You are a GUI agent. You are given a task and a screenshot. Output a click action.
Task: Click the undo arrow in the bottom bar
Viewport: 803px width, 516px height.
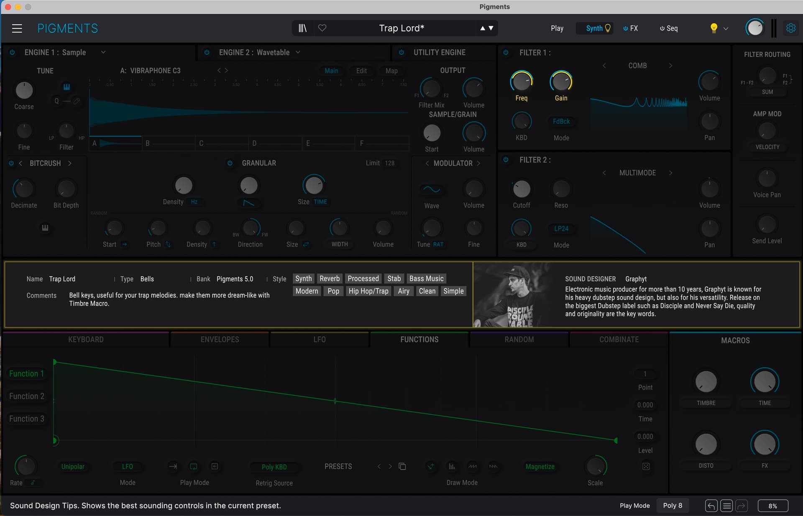click(x=711, y=506)
